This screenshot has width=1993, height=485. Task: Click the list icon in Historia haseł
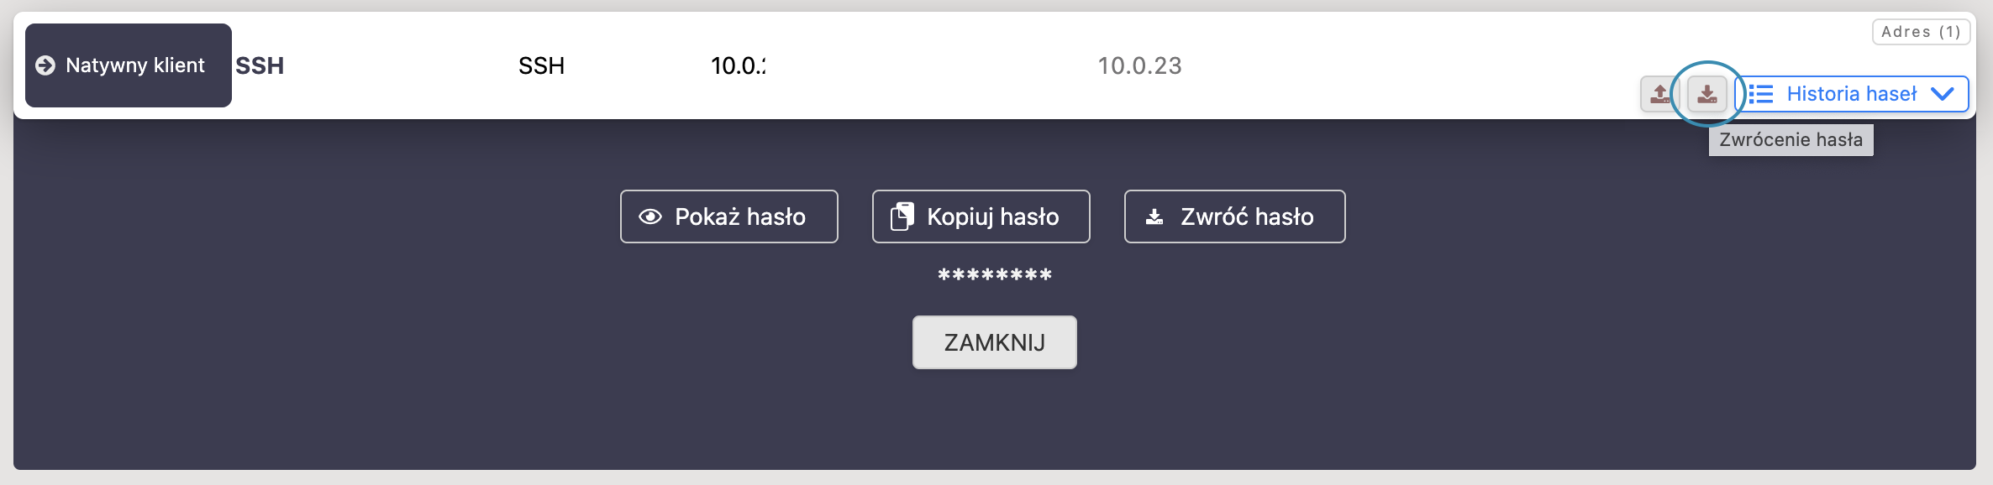click(1761, 94)
